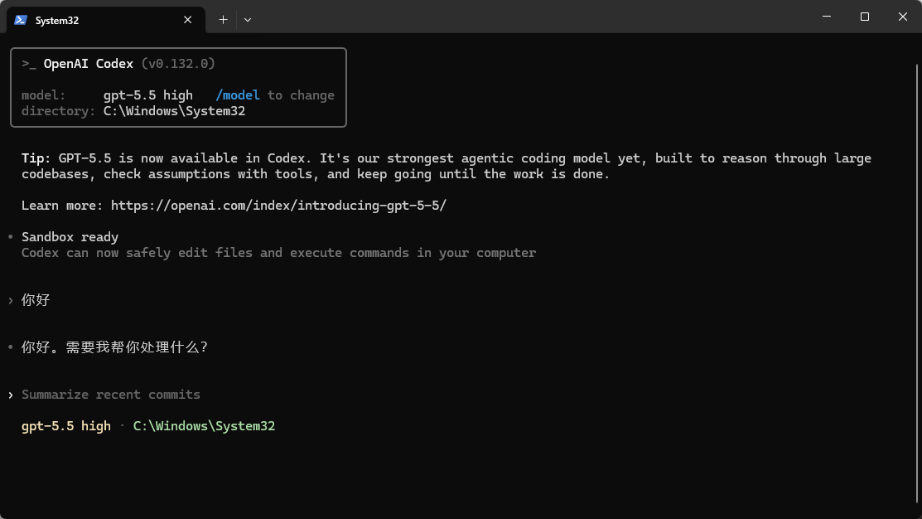This screenshot has height=519, width=922.
Task: Select the System32 terminal tab
Action: pyautogui.click(x=106, y=20)
